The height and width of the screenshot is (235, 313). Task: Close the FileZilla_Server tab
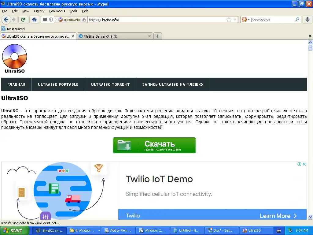click(149, 36)
